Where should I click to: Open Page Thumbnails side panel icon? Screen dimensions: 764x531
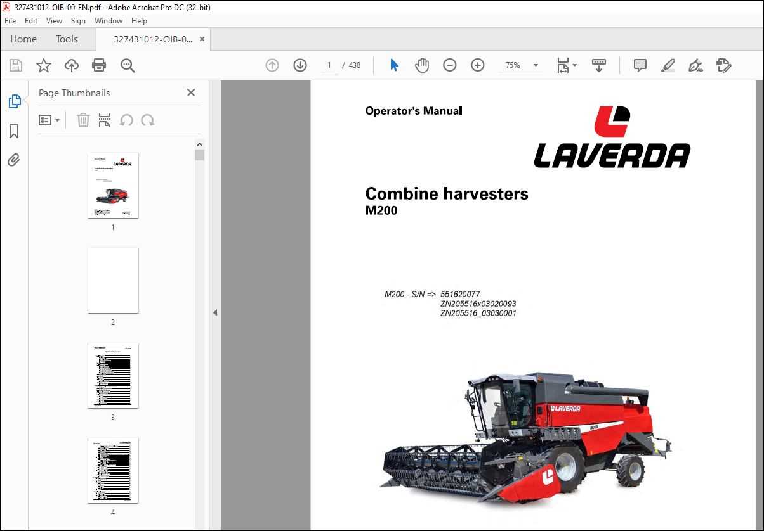point(14,101)
